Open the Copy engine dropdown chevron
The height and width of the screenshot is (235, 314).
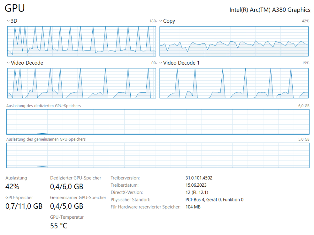pyautogui.click(x=160, y=21)
